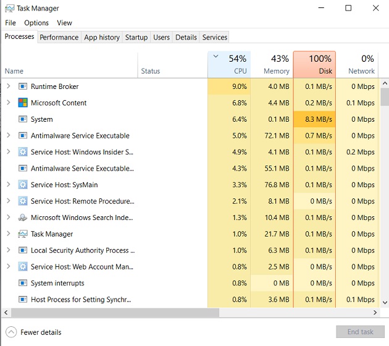The height and width of the screenshot is (346, 389).
Task: Switch to the Performance tab
Action: click(x=59, y=37)
